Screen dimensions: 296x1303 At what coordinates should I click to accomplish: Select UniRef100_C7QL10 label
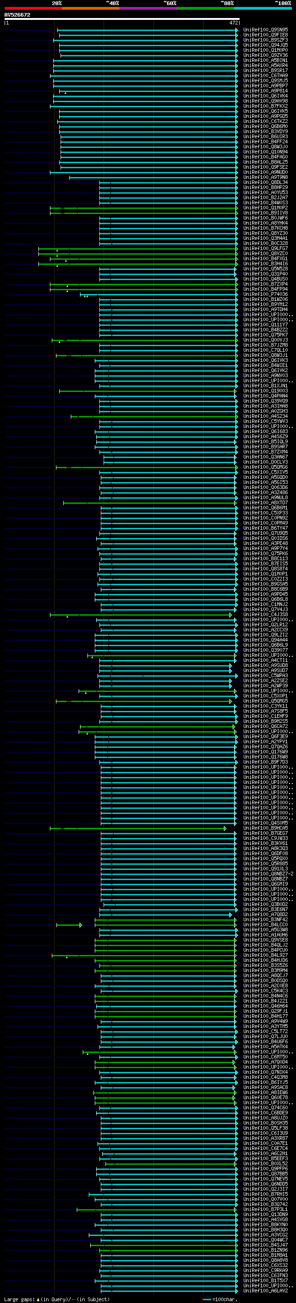coord(265,350)
